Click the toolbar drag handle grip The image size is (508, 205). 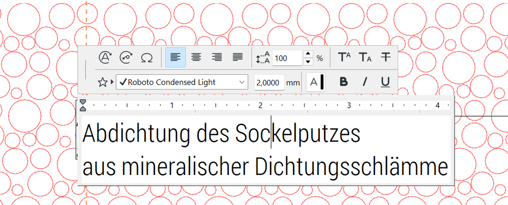(x=85, y=70)
